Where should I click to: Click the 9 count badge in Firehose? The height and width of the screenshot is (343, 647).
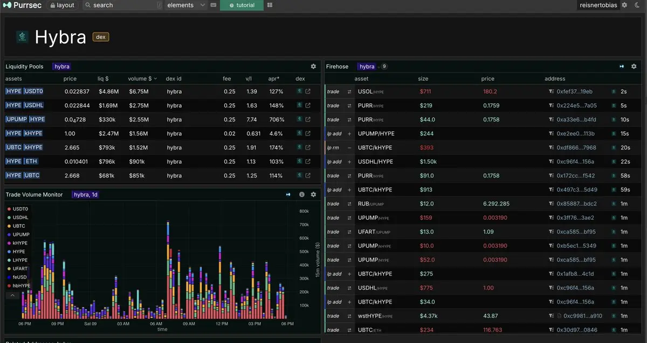(384, 66)
